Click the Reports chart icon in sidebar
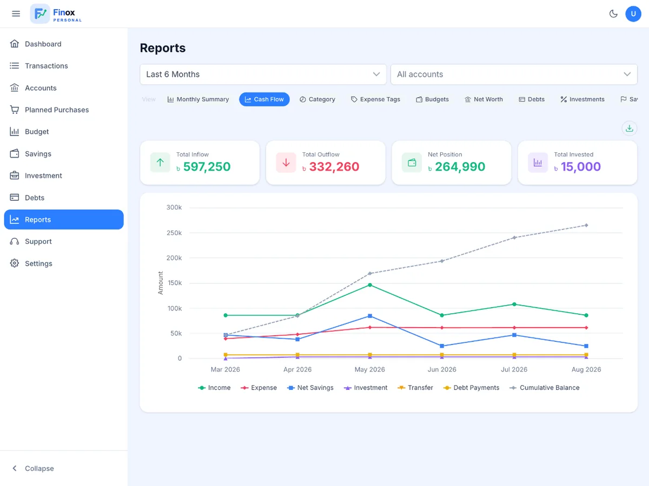 15,220
